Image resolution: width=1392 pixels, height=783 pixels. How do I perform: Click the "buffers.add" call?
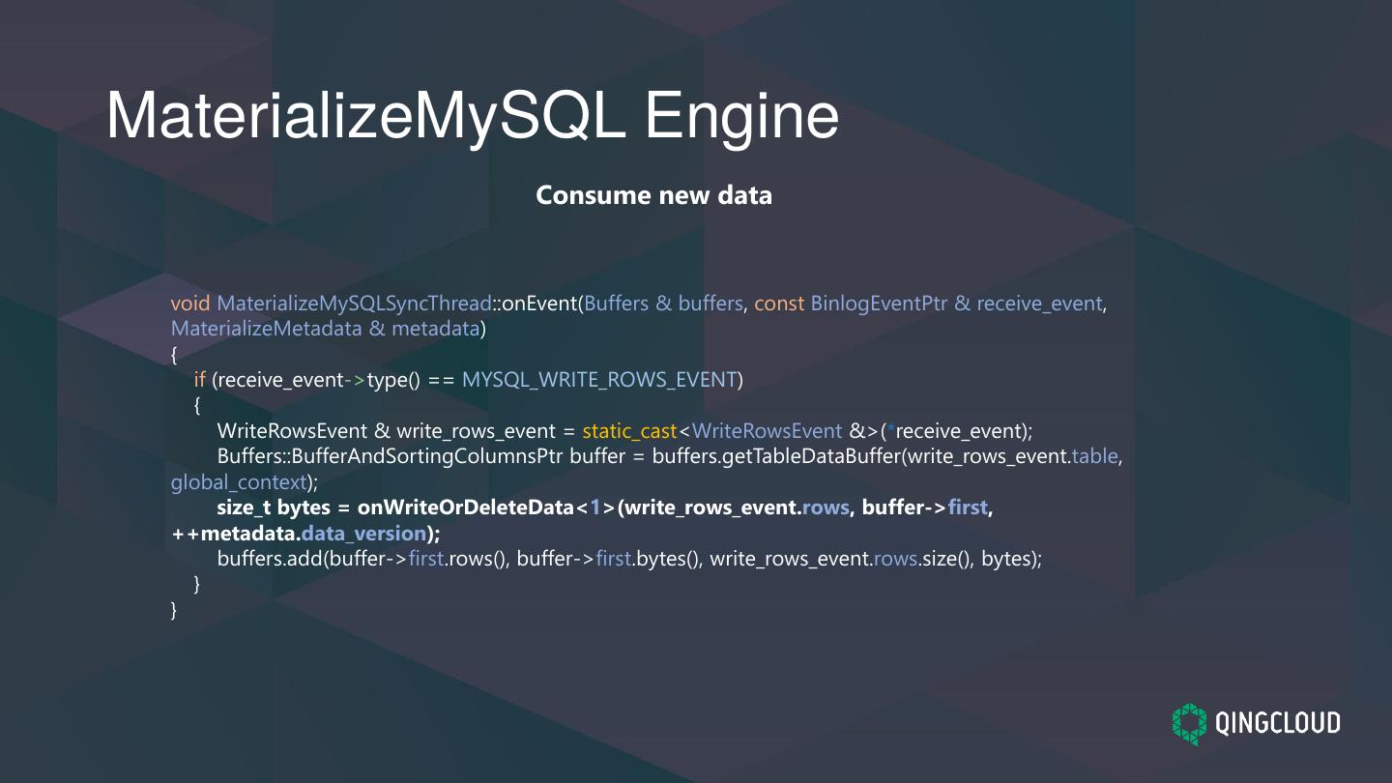pos(269,559)
